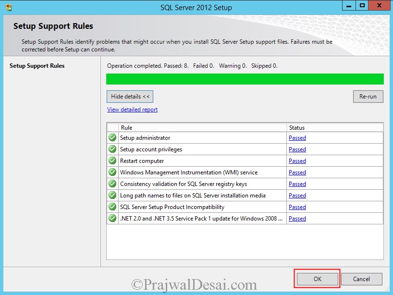The image size is (393, 295).
Task: Select the 'Windows Management Instrumentation (WMI) service' row
Action: click(189, 172)
